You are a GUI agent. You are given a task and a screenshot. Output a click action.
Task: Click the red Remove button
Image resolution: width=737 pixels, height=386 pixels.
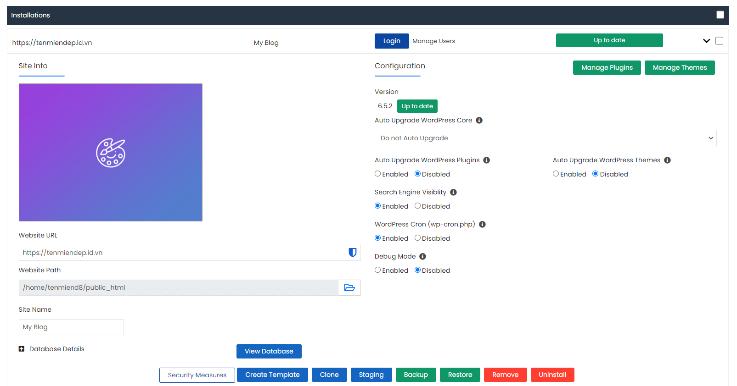click(x=505, y=375)
